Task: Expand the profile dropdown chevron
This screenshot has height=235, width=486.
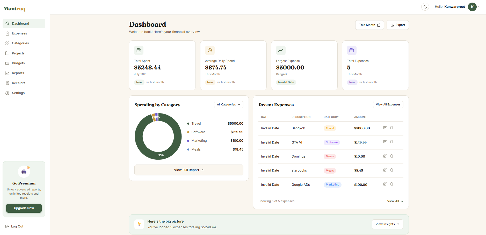Action: pyautogui.click(x=479, y=7)
